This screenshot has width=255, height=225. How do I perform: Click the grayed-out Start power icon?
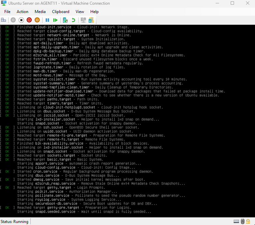click(13, 20)
